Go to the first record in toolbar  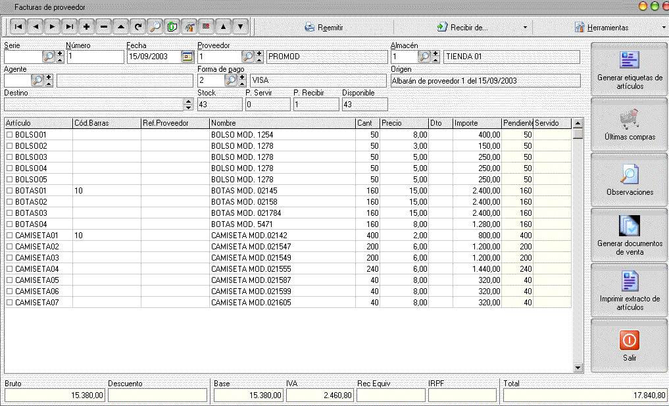tap(18, 27)
